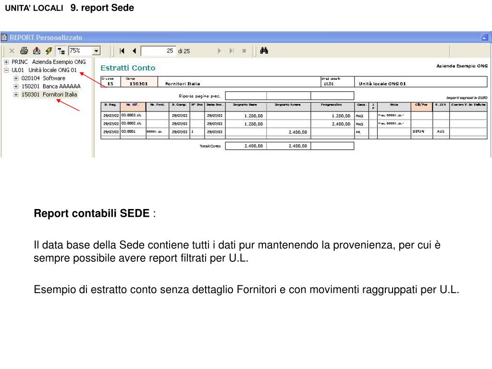Click the Totali Conto label
The width and height of the screenshot is (492, 369).
[210, 146]
